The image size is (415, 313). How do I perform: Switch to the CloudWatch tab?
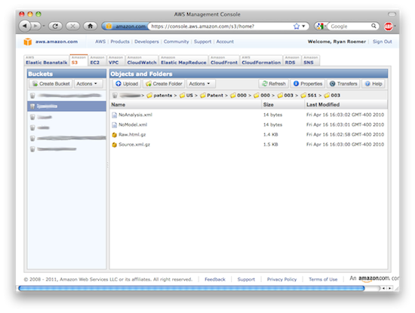(142, 60)
